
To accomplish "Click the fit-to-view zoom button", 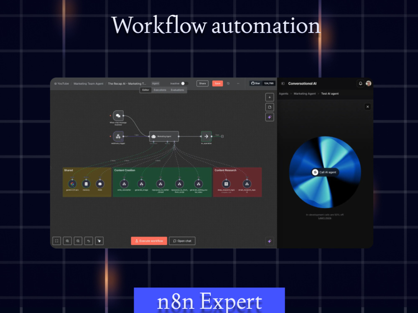I will click(x=57, y=241).
